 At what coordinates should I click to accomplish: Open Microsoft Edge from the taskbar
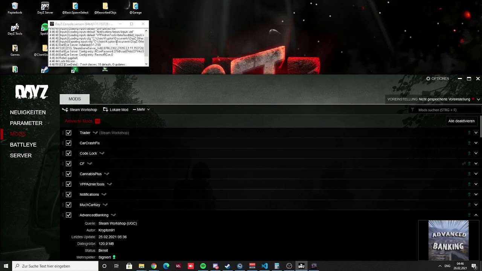166,266
